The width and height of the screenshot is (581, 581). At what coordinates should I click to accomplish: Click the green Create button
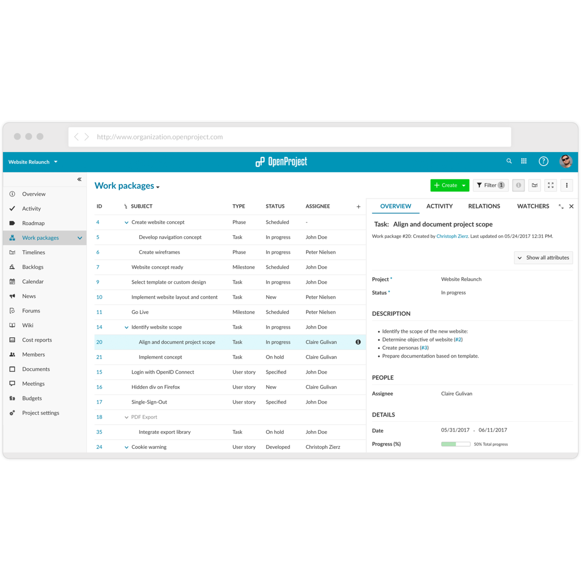[447, 185]
